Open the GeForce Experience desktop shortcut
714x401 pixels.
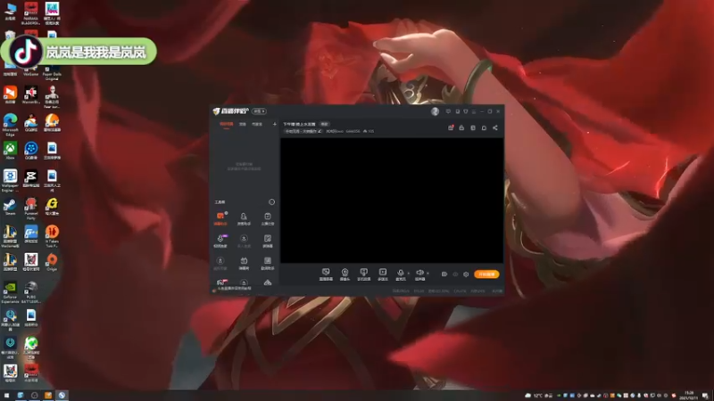coord(10,292)
